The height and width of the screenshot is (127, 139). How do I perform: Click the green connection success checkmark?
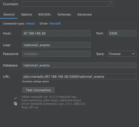(x=15, y=98)
